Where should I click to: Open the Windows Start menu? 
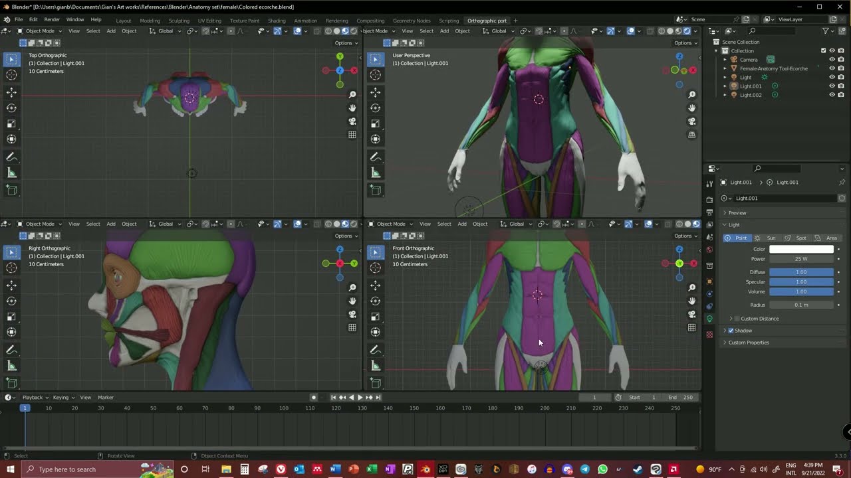pyautogui.click(x=11, y=469)
